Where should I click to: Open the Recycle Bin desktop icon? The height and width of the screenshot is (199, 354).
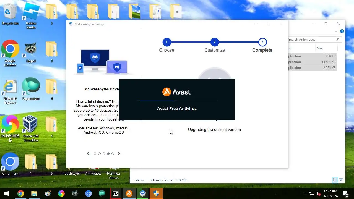coord(10,14)
